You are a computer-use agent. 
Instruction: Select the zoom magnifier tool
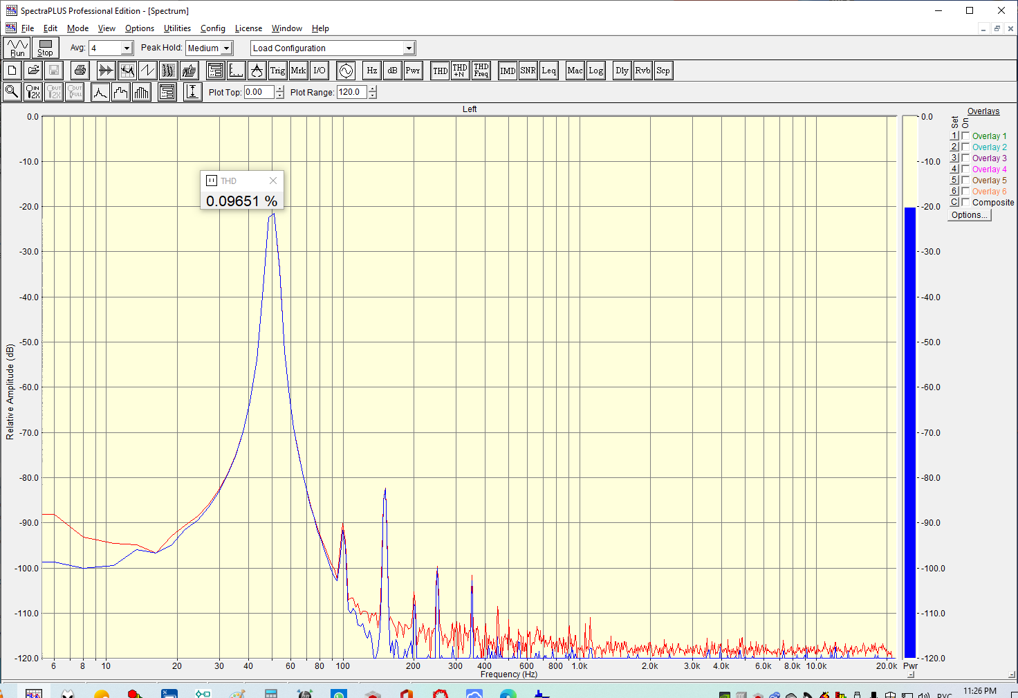click(12, 92)
